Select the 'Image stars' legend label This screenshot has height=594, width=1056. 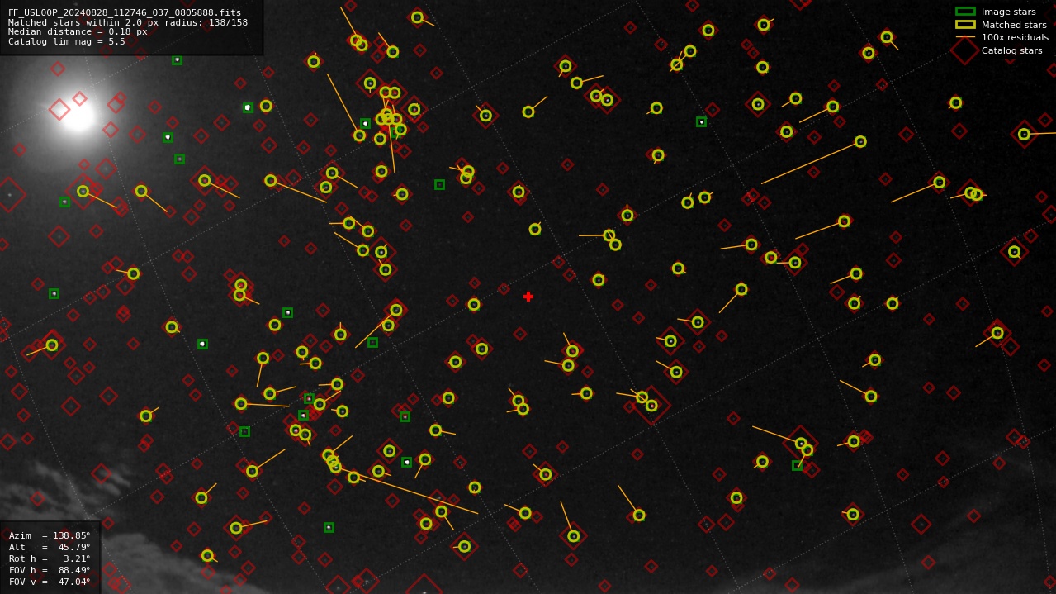pyautogui.click(x=1008, y=12)
